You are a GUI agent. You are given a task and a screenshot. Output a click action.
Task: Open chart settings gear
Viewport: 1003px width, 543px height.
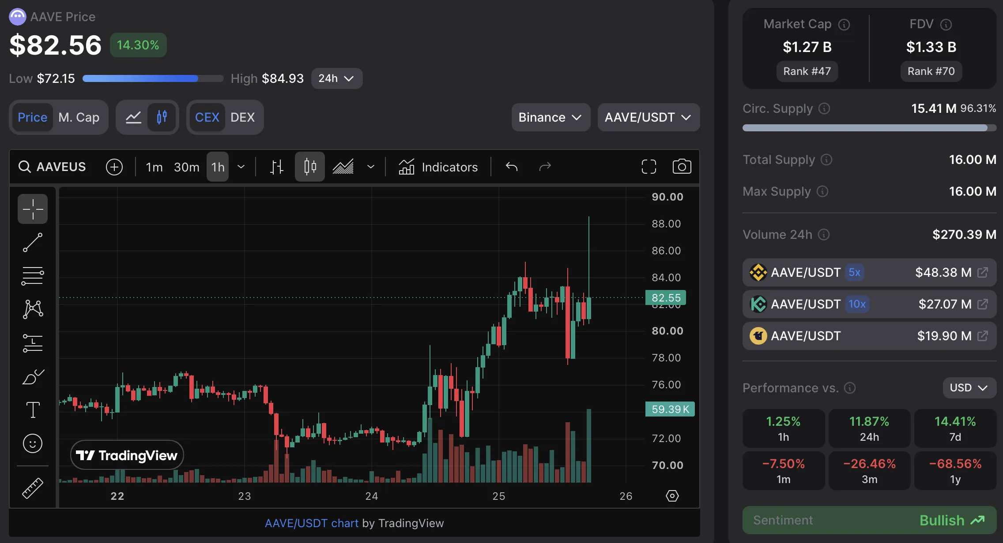pos(672,496)
